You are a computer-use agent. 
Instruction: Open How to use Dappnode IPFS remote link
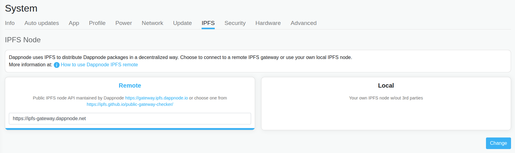click(99, 64)
